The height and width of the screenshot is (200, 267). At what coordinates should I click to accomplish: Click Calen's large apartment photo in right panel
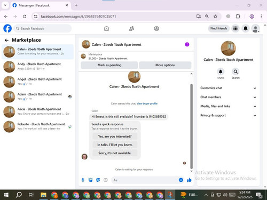[x=228, y=49]
